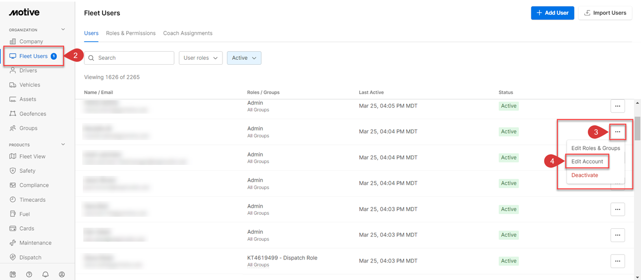Image resolution: width=641 pixels, height=280 pixels.
Task: Open Geofences in the sidebar
Action: [32, 114]
